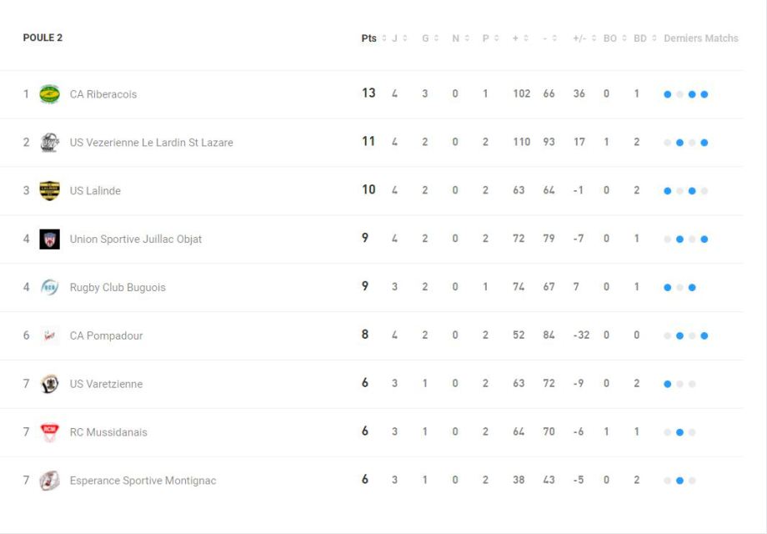This screenshot has width=767, height=534.
Task: Click the US Lalinde yellow-black crest
Action: [49, 191]
